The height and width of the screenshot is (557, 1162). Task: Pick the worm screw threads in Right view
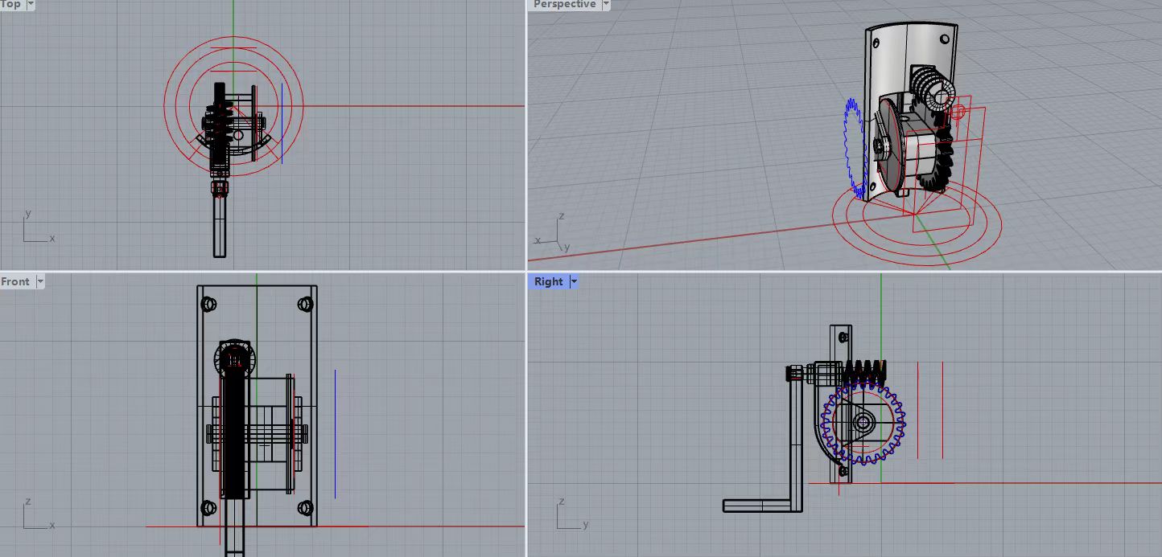coord(864,371)
